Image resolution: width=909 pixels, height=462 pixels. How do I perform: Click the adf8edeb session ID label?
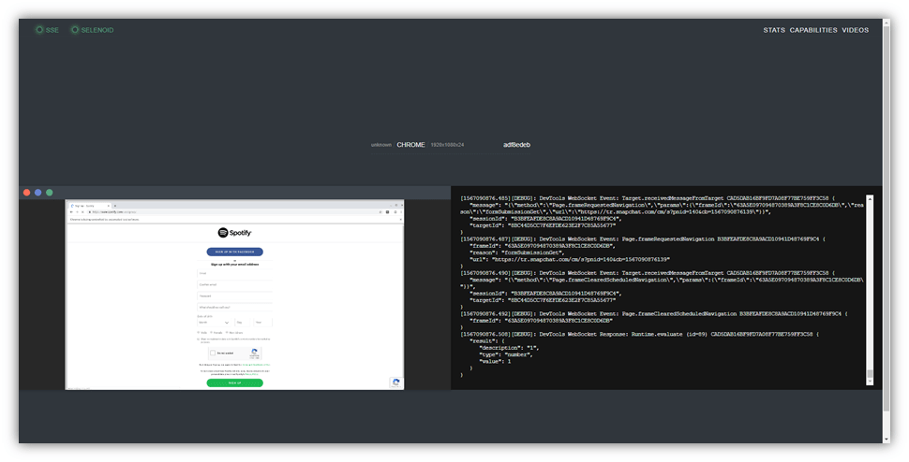tap(516, 145)
